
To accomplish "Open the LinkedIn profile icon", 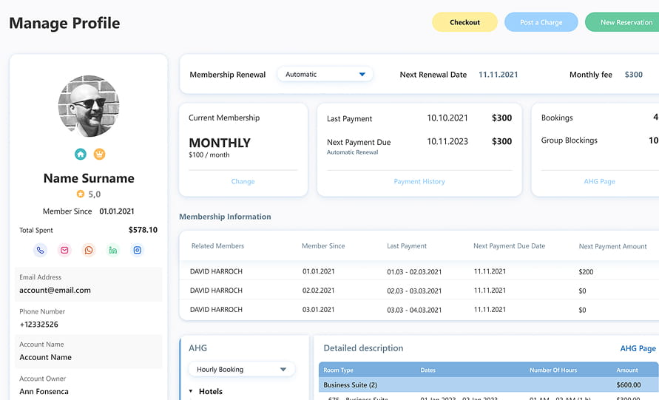I will point(113,250).
